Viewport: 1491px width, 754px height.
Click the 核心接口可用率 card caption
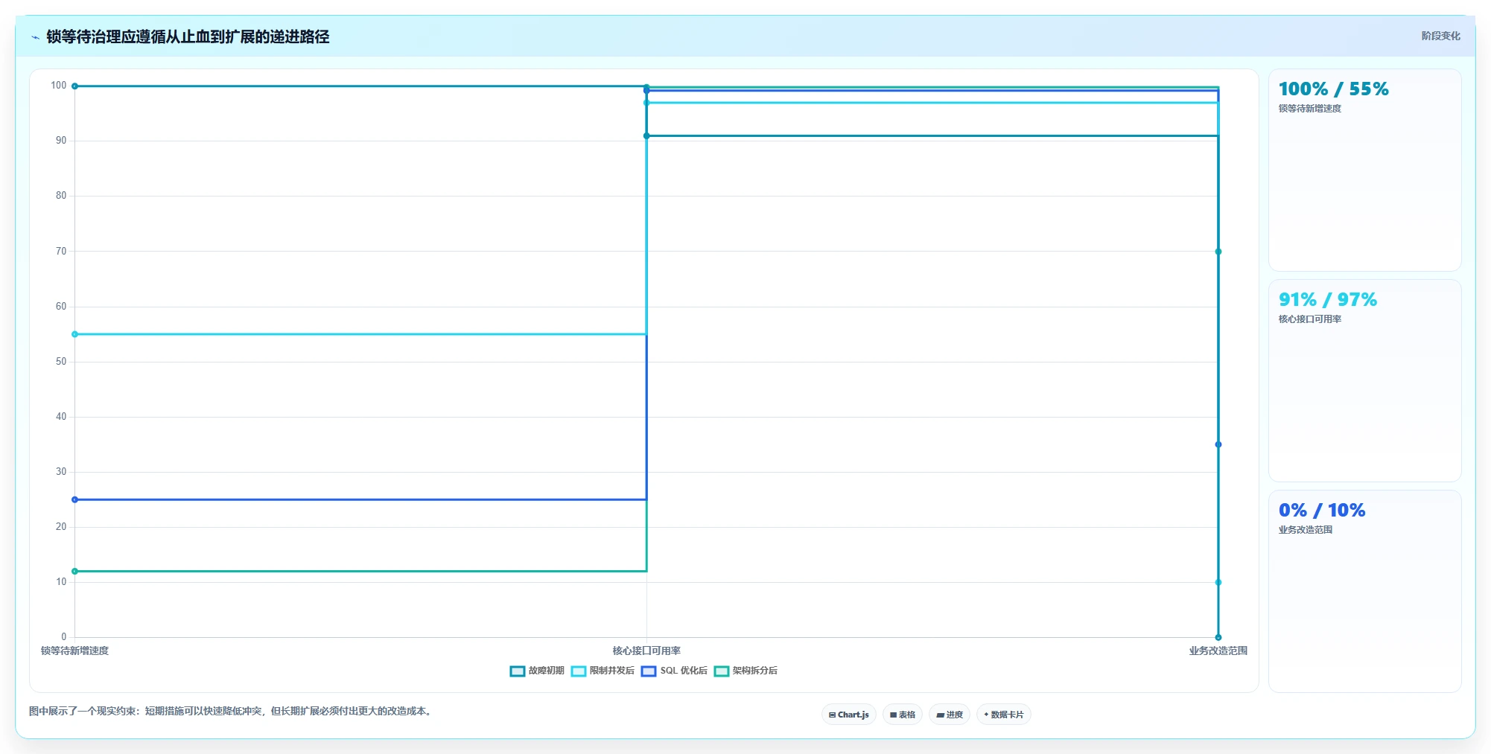[1310, 319]
